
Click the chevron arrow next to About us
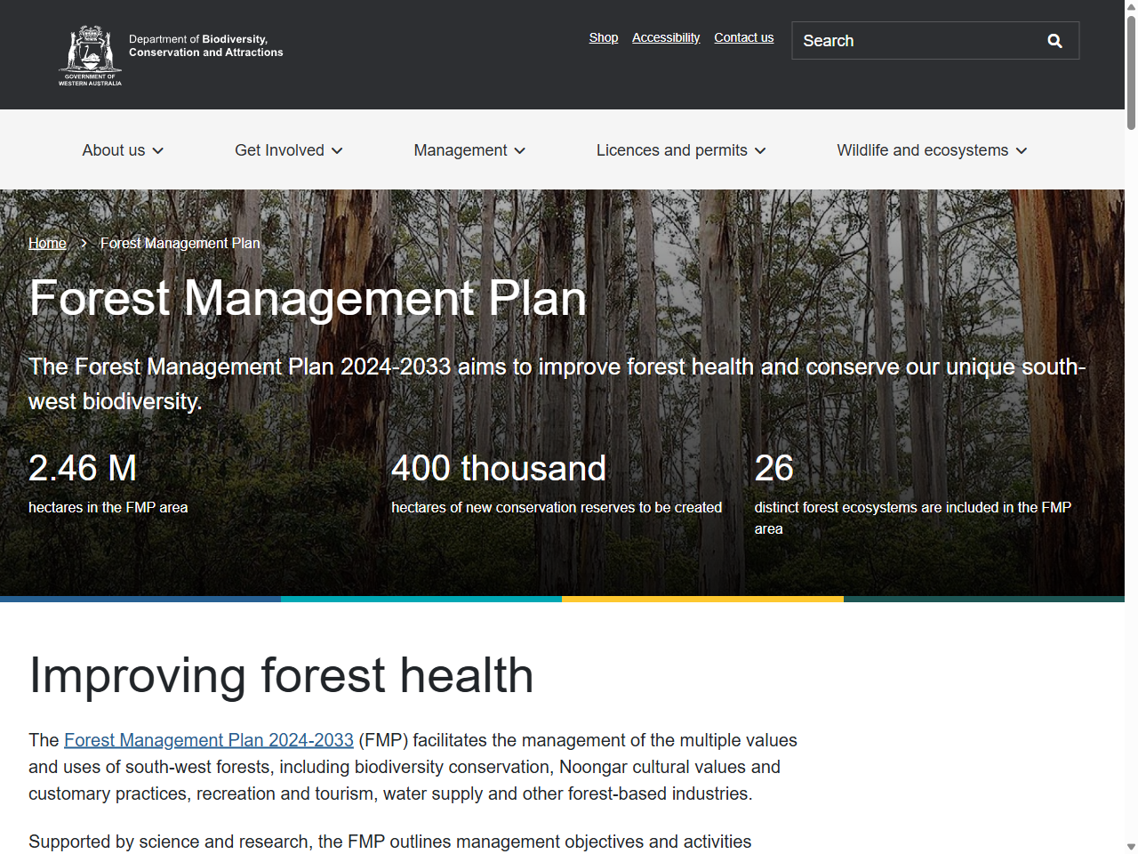pos(158,150)
